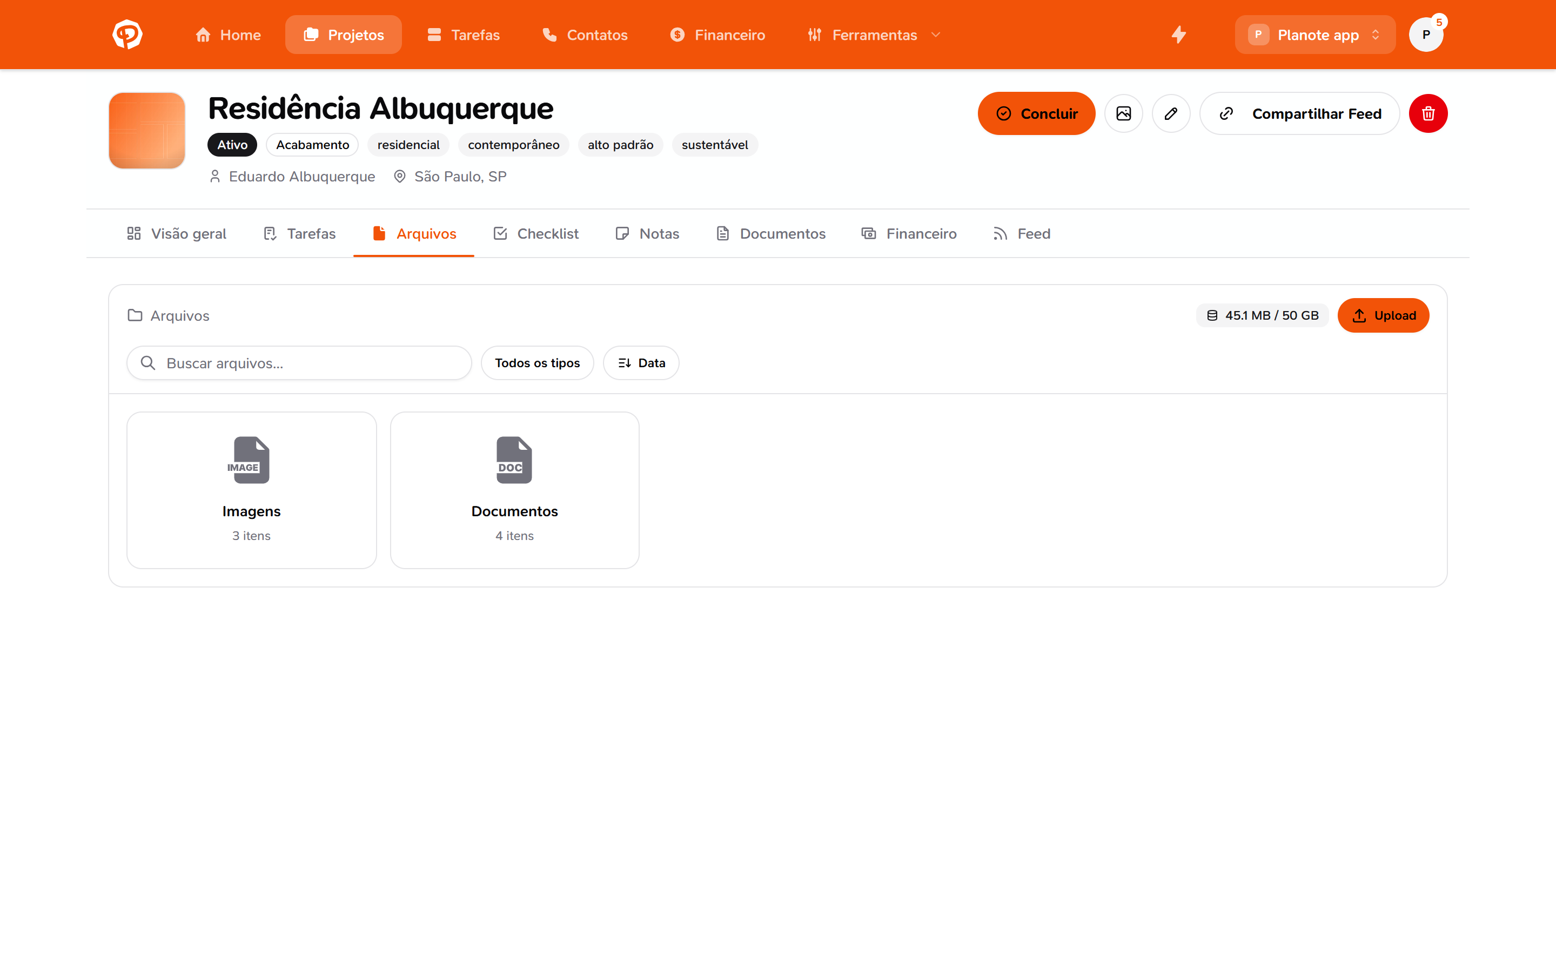Click the Upload button
The image size is (1556, 972).
click(1383, 316)
